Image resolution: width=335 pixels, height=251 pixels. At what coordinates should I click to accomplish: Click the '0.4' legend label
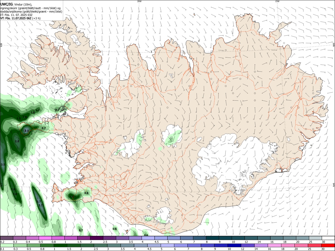point(28,242)
